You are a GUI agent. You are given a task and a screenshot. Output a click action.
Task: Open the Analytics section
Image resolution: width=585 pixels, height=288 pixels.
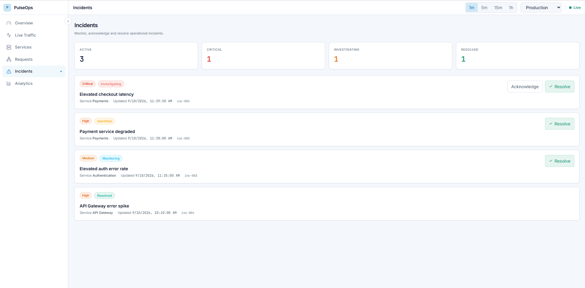pos(34,83)
